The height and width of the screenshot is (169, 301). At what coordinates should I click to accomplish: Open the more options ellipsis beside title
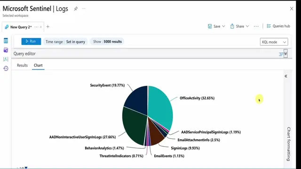[84, 8]
